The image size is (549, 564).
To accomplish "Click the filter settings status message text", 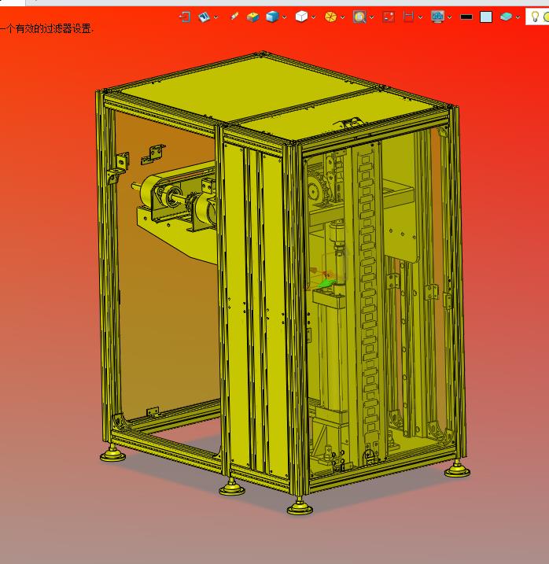I will (x=46, y=28).
